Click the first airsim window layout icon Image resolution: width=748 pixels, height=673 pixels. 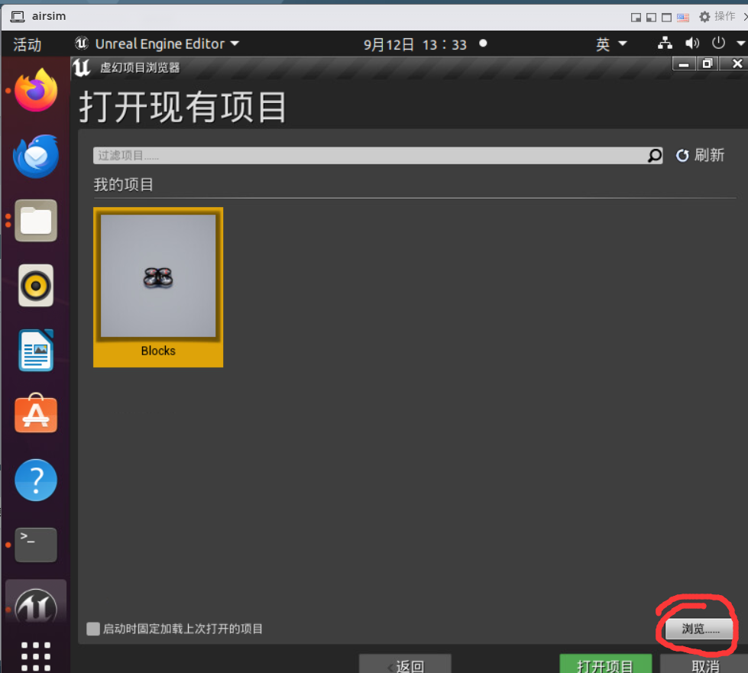pyautogui.click(x=636, y=18)
